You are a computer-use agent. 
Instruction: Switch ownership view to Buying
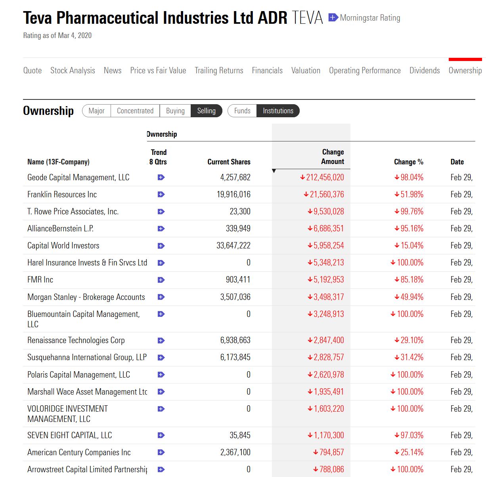(175, 111)
